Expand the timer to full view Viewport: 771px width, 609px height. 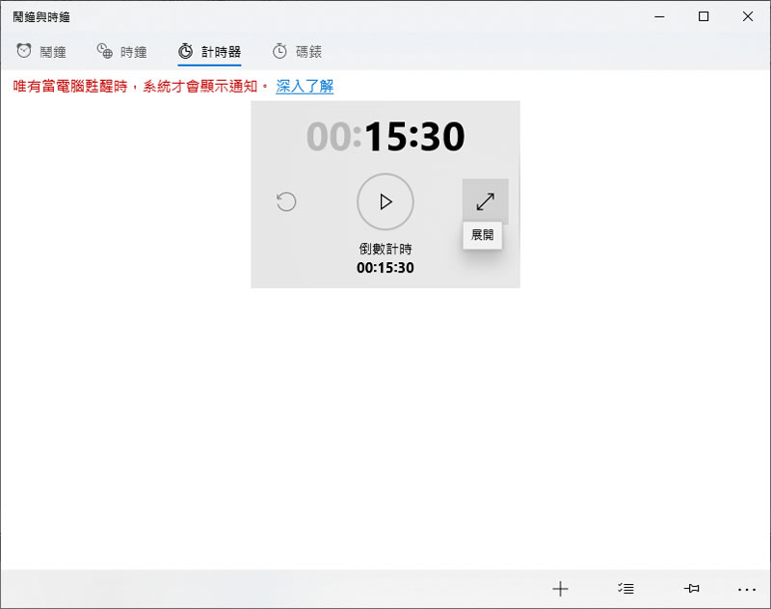485,201
